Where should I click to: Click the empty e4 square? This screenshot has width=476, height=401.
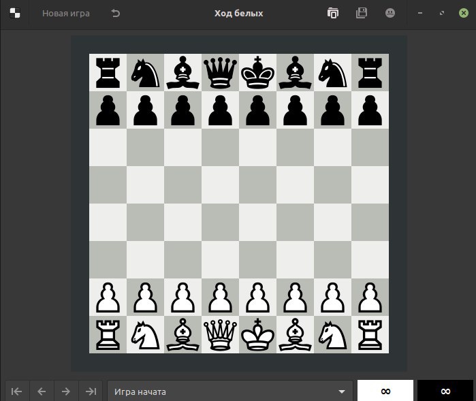(257, 222)
